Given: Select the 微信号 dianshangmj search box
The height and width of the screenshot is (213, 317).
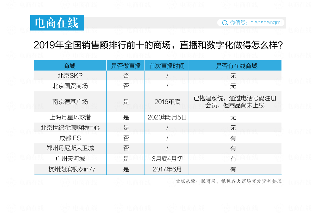Looking at the screenshot, I should tap(251, 22).
